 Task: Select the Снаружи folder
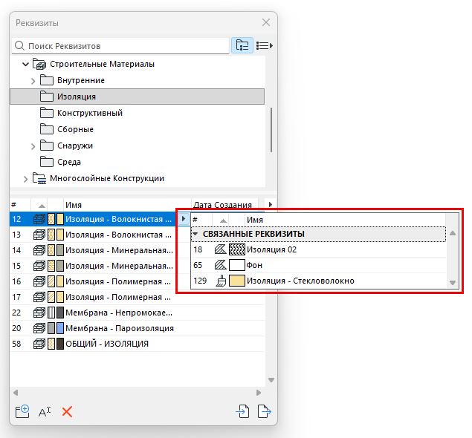[66, 146]
